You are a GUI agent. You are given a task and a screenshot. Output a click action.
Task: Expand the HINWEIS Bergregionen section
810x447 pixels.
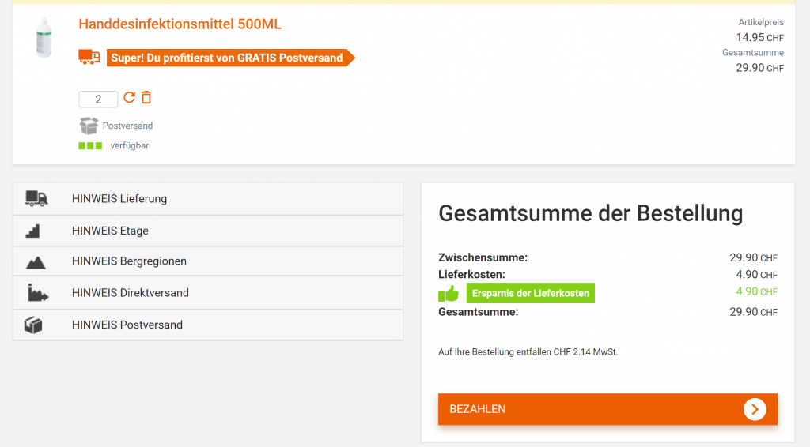129,261
